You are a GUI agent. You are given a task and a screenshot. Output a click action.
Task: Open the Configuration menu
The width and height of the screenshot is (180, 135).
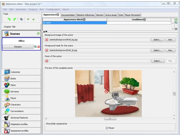tap(53, 9)
